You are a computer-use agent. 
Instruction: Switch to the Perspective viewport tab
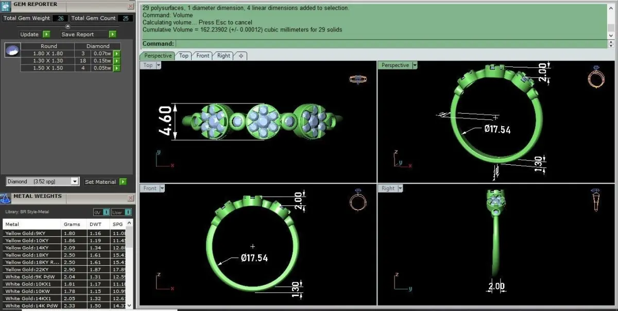[x=158, y=56]
